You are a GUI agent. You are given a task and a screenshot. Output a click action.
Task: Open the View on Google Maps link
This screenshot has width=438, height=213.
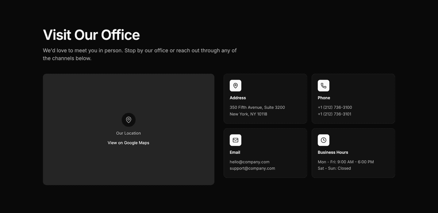(128, 143)
